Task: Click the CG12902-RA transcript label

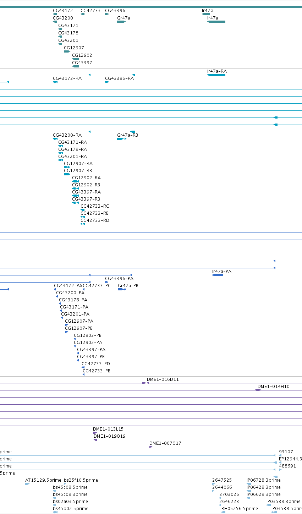Action: (x=86, y=178)
